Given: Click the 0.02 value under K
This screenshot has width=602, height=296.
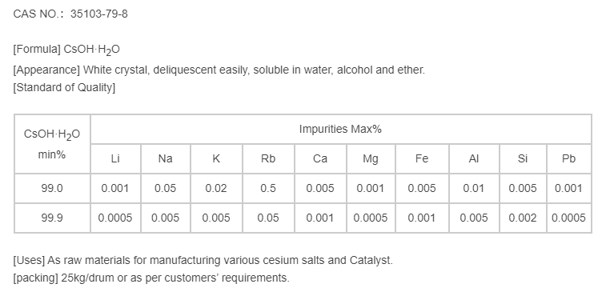Looking at the screenshot, I should (x=216, y=188).
